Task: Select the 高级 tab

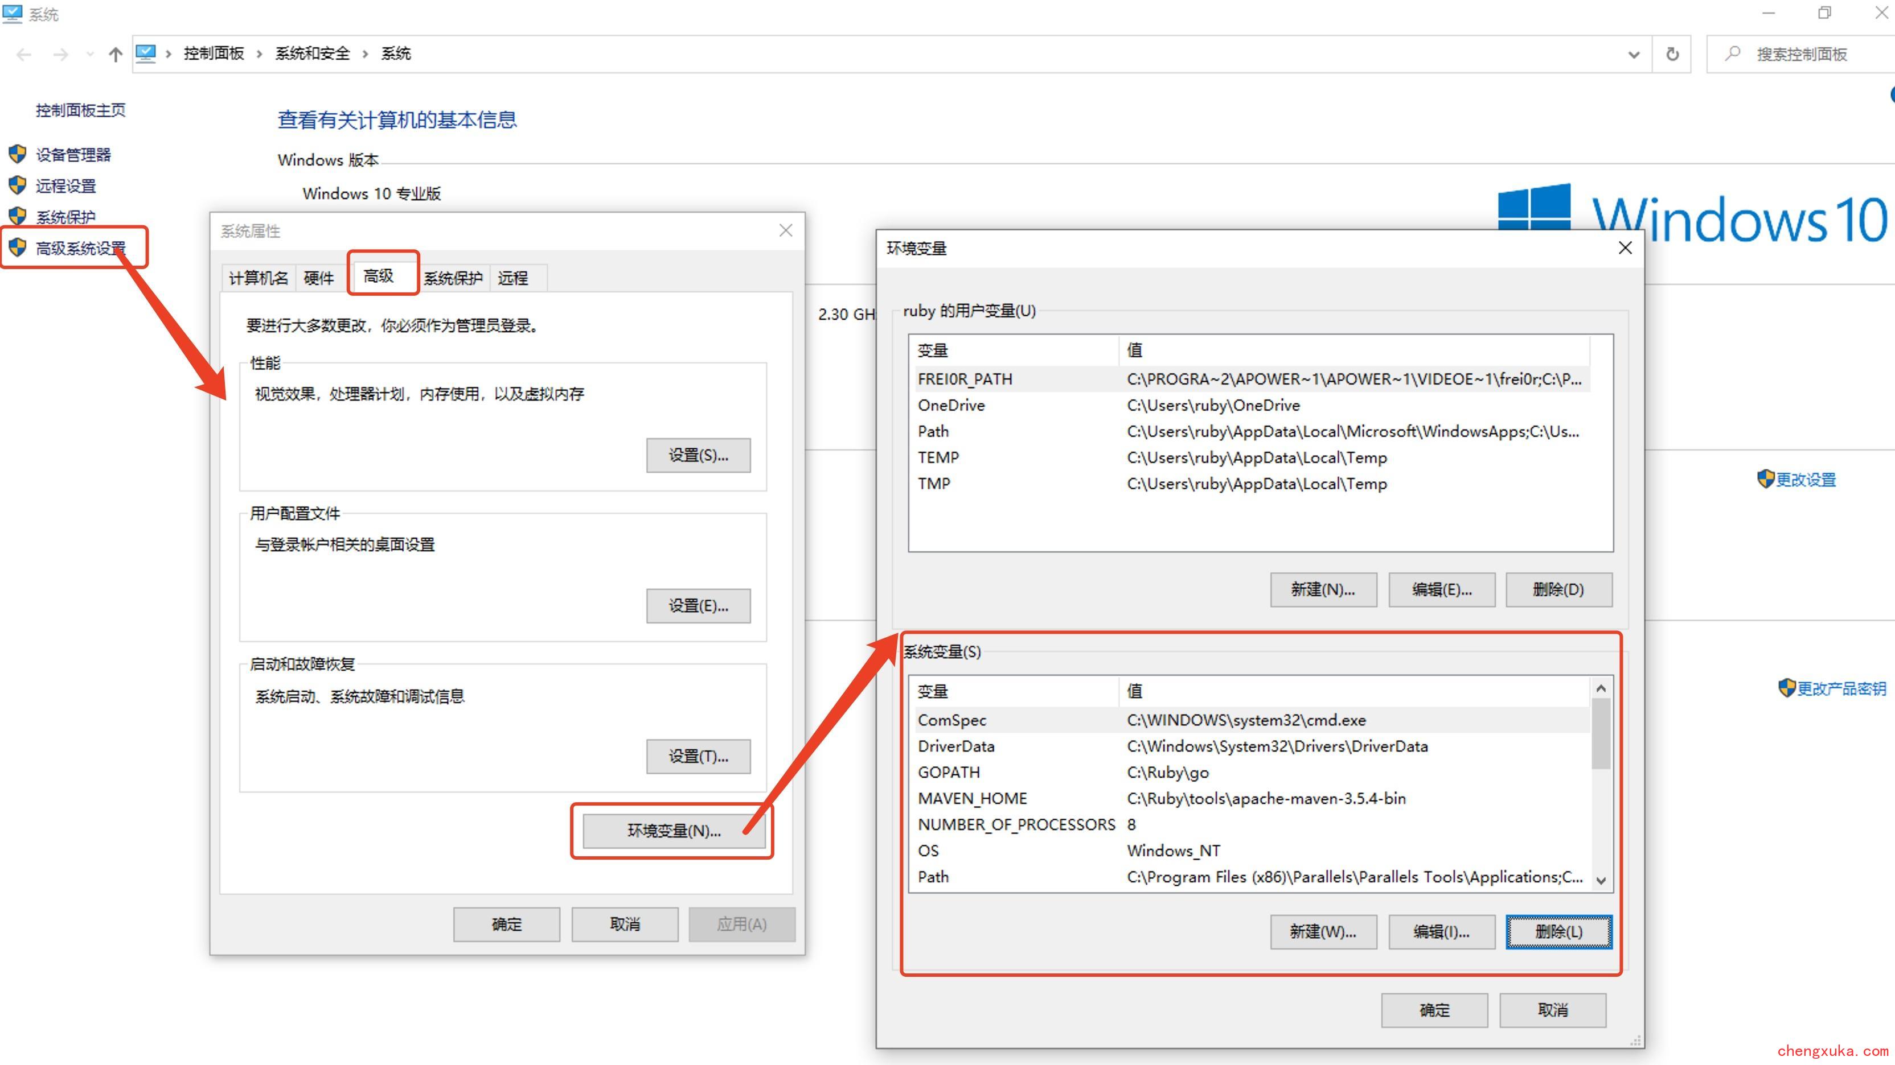Action: pyautogui.click(x=380, y=275)
